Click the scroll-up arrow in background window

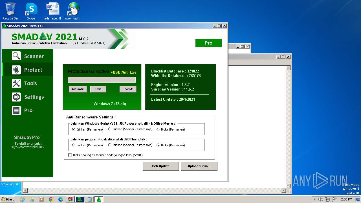pyautogui.click(x=288, y=68)
